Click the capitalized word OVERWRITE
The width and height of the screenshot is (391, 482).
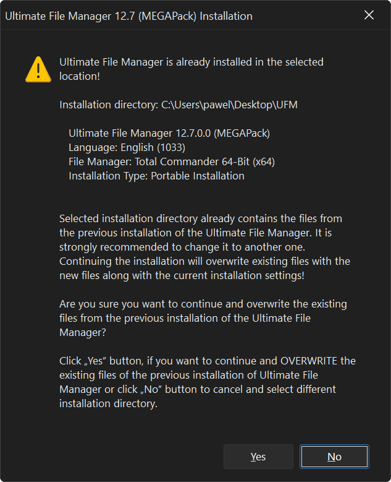pyautogui.click(x=310, y=361)
